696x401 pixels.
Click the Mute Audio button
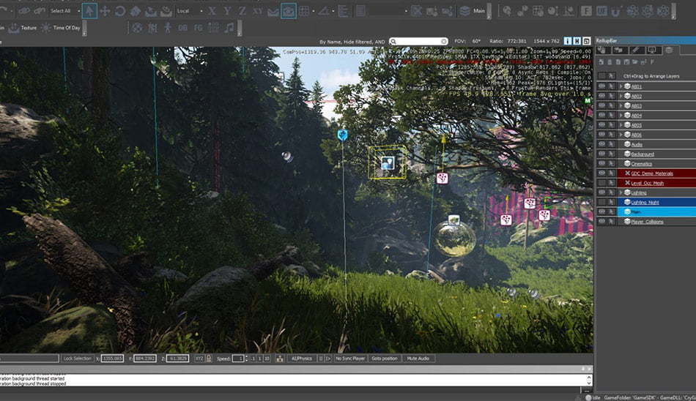coord(418,359)
